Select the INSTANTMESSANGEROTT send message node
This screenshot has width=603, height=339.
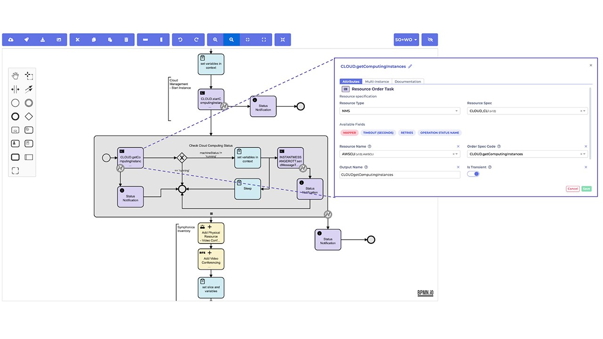coord(291,157)
